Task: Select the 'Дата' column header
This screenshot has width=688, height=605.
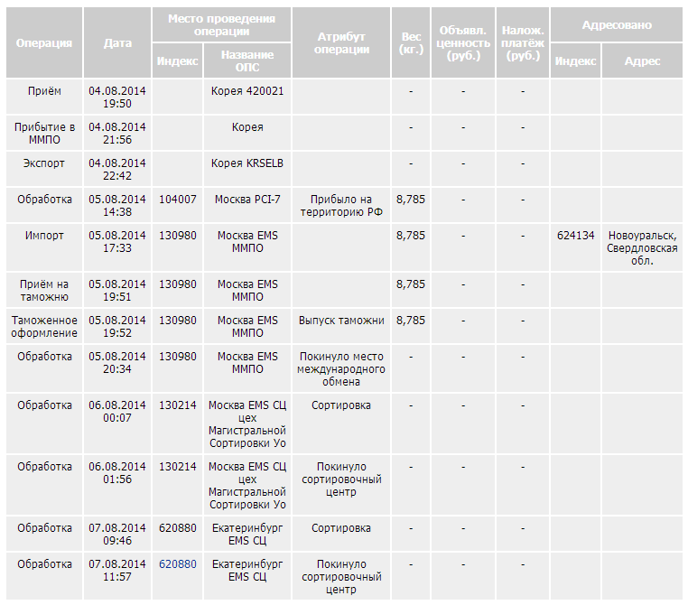Action: click(x=117, y=42)
